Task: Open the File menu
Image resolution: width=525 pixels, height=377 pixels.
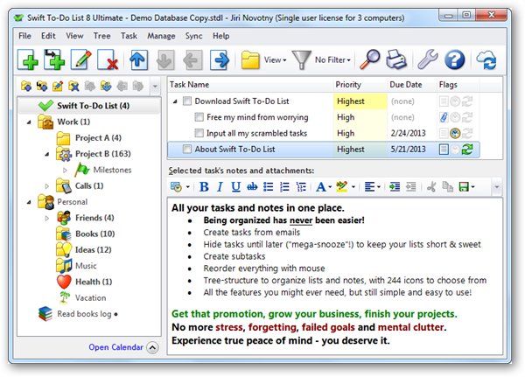Action: pyautogui.click(x=24, y=36)
